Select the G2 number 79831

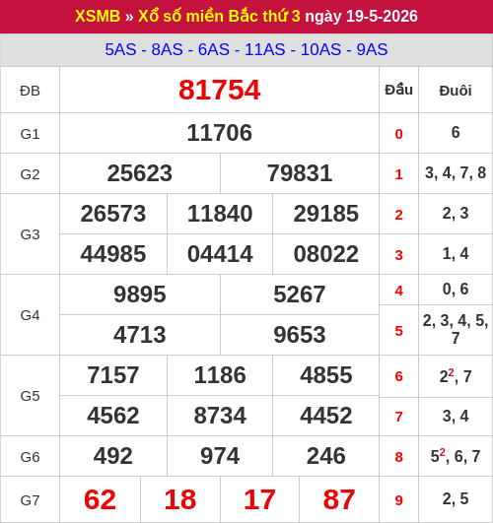(x=300, y=173)
